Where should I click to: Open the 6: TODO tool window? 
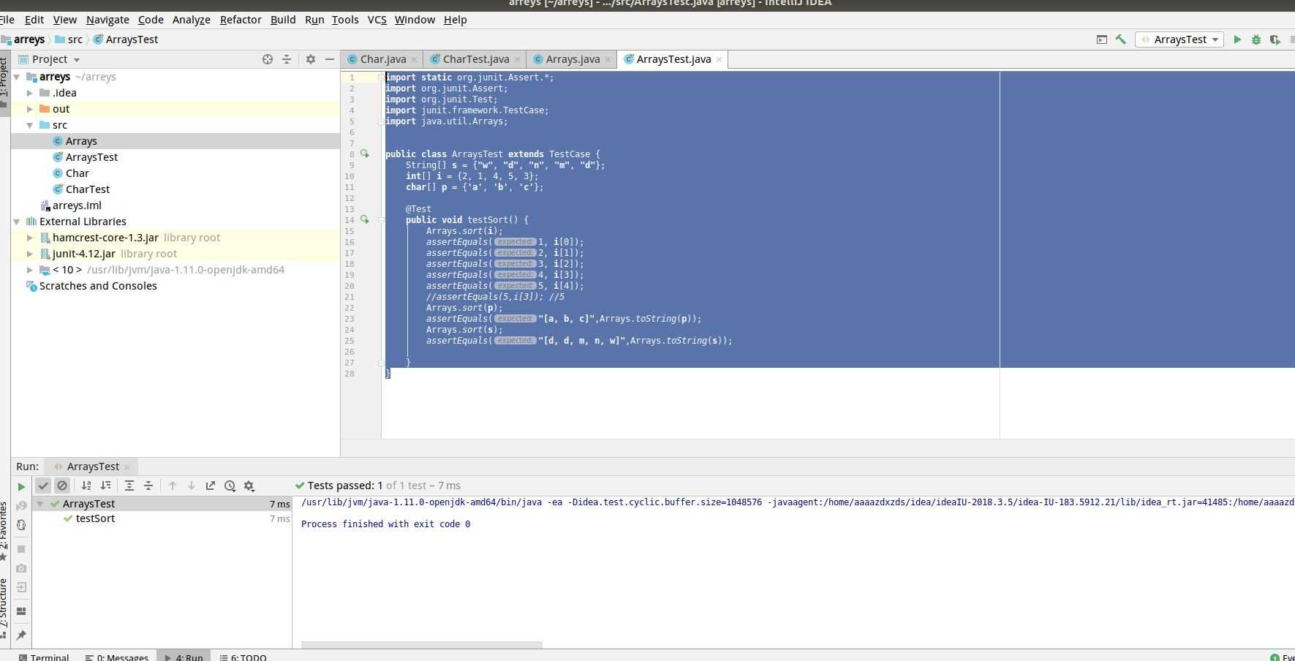click(243, 657)
